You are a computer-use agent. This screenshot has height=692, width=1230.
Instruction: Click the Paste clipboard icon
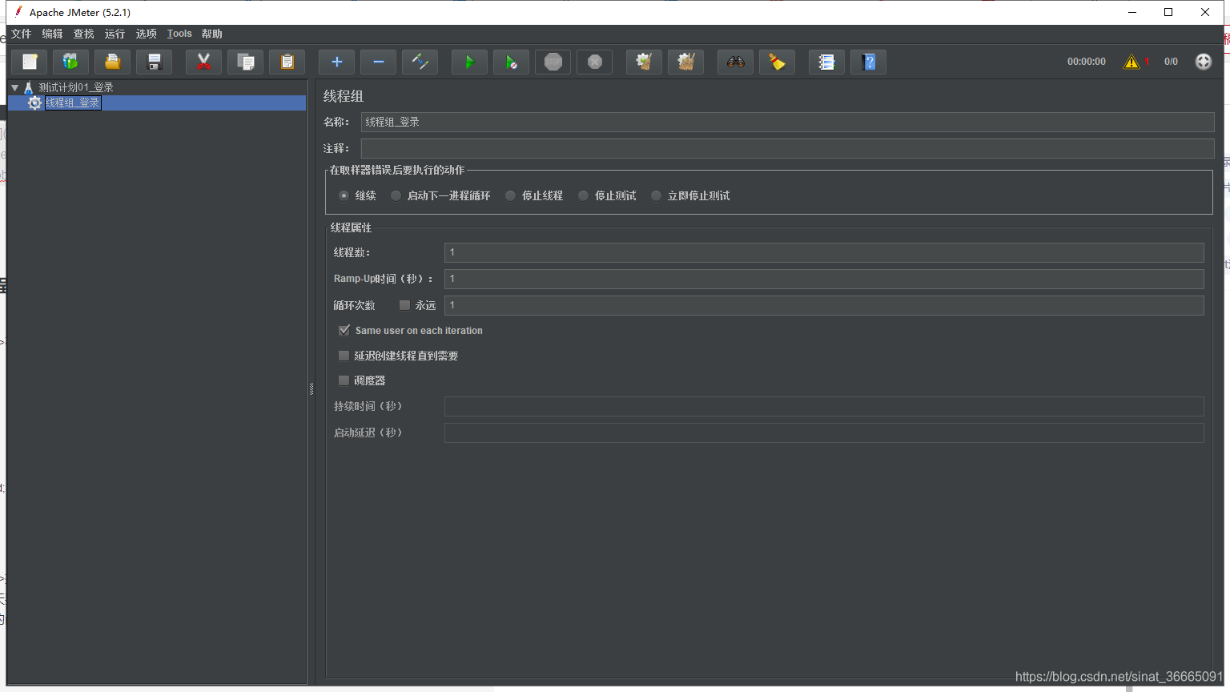[287, 62]
